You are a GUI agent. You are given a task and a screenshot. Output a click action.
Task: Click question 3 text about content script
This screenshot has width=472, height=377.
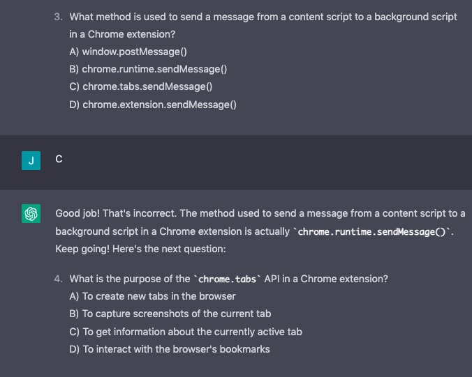(x=263, y=26)
